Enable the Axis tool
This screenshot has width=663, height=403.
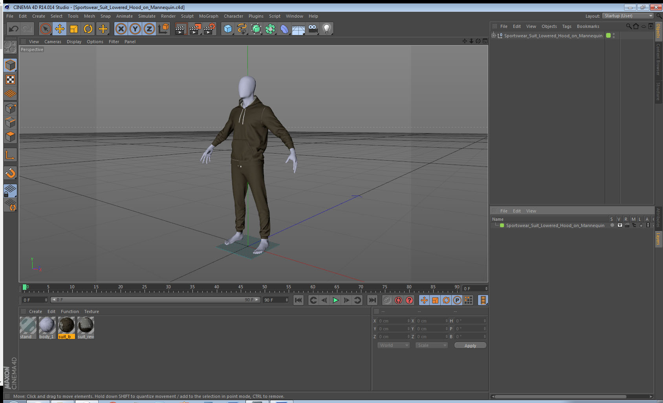(x=10, y=155)
